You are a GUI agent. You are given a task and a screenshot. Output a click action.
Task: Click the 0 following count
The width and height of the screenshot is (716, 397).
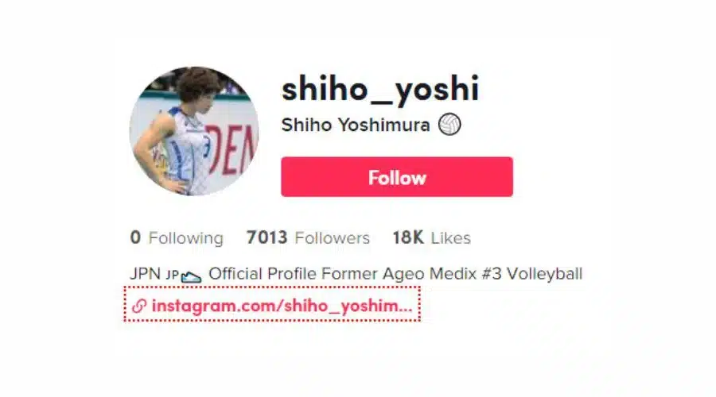[135, 237]
